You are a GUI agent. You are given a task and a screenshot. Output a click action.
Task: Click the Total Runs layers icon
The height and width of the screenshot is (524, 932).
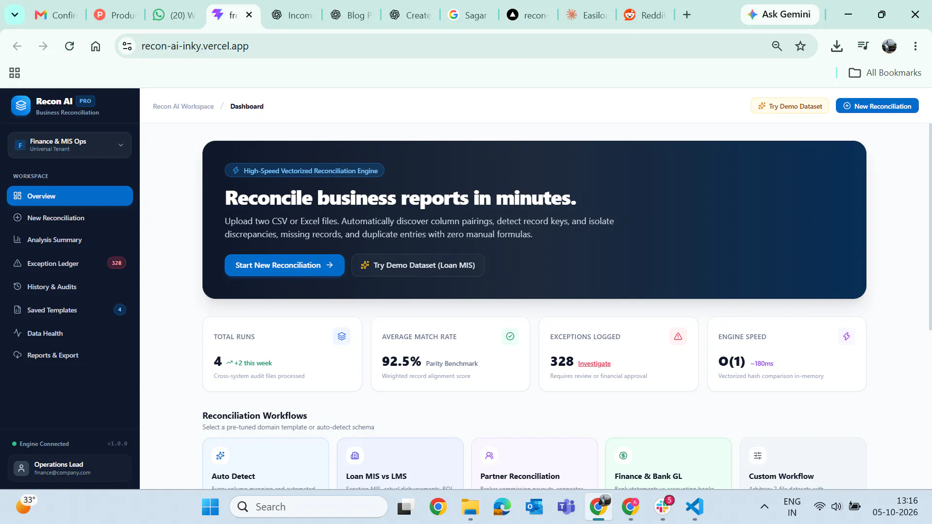point(342,336)
